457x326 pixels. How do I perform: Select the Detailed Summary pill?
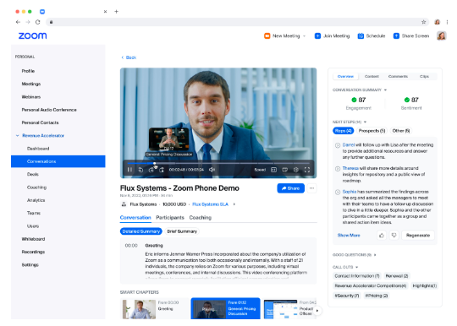141,231
